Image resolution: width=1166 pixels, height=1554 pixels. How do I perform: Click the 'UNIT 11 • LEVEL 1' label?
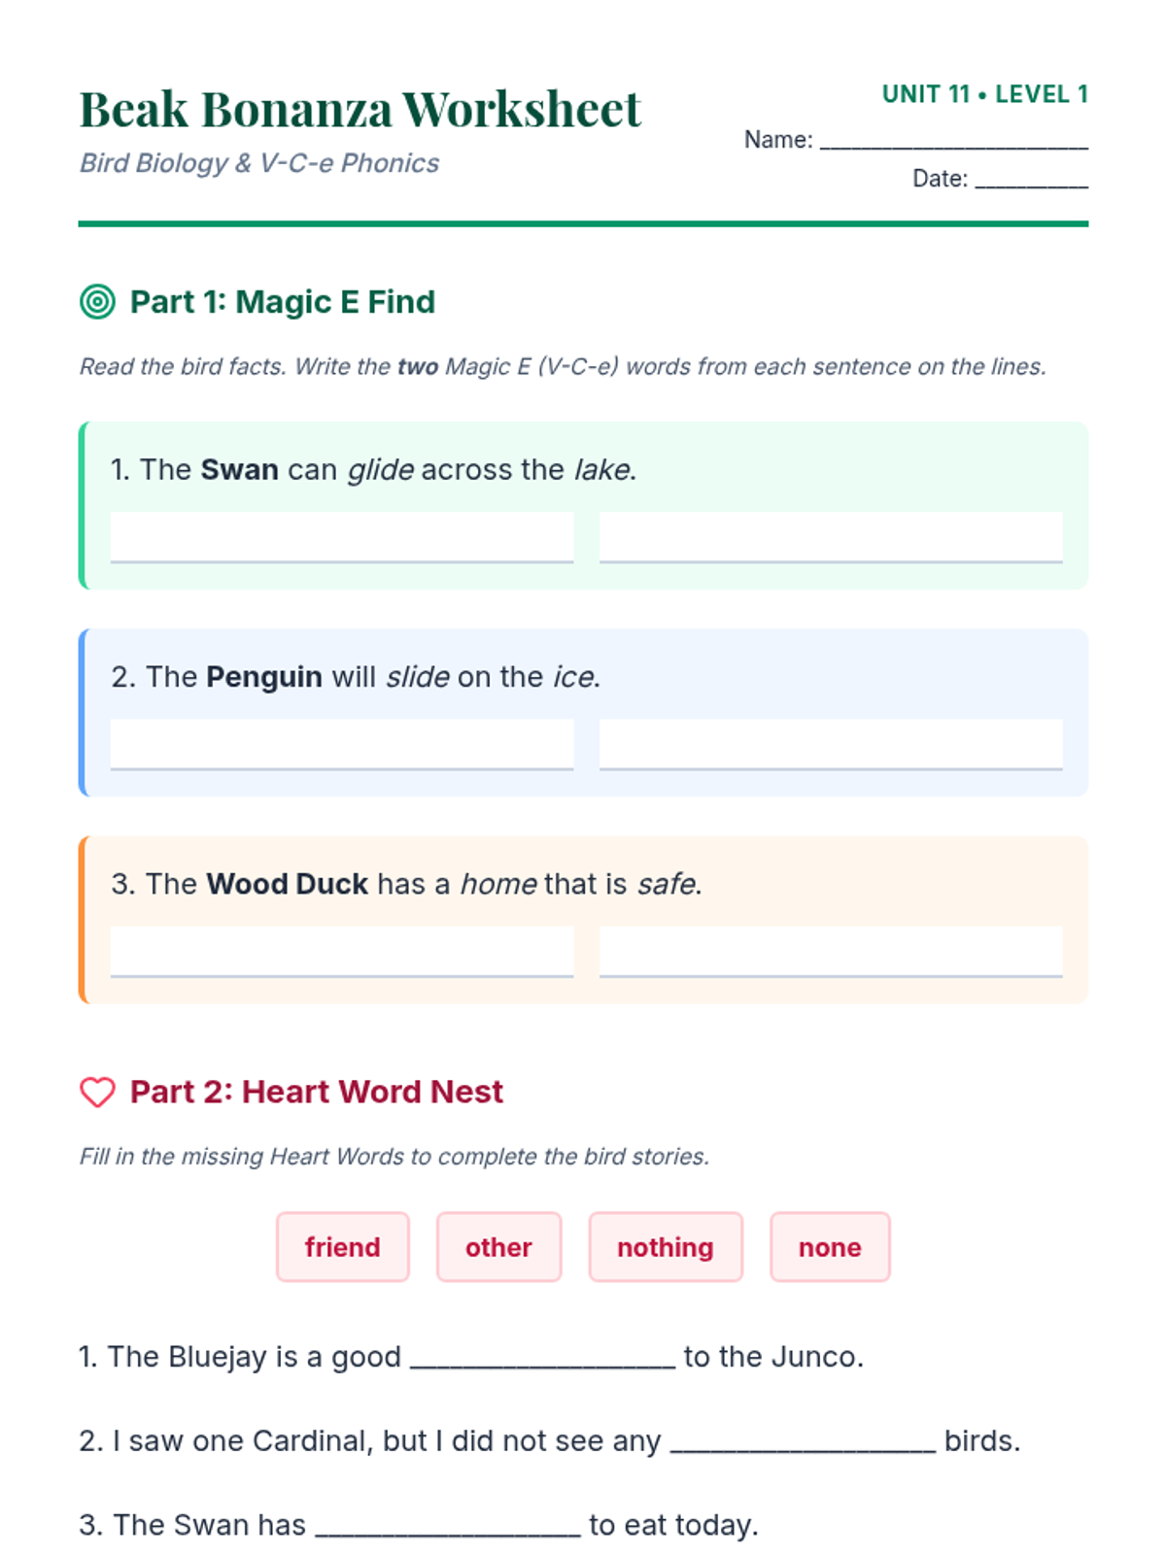(984, 94)
